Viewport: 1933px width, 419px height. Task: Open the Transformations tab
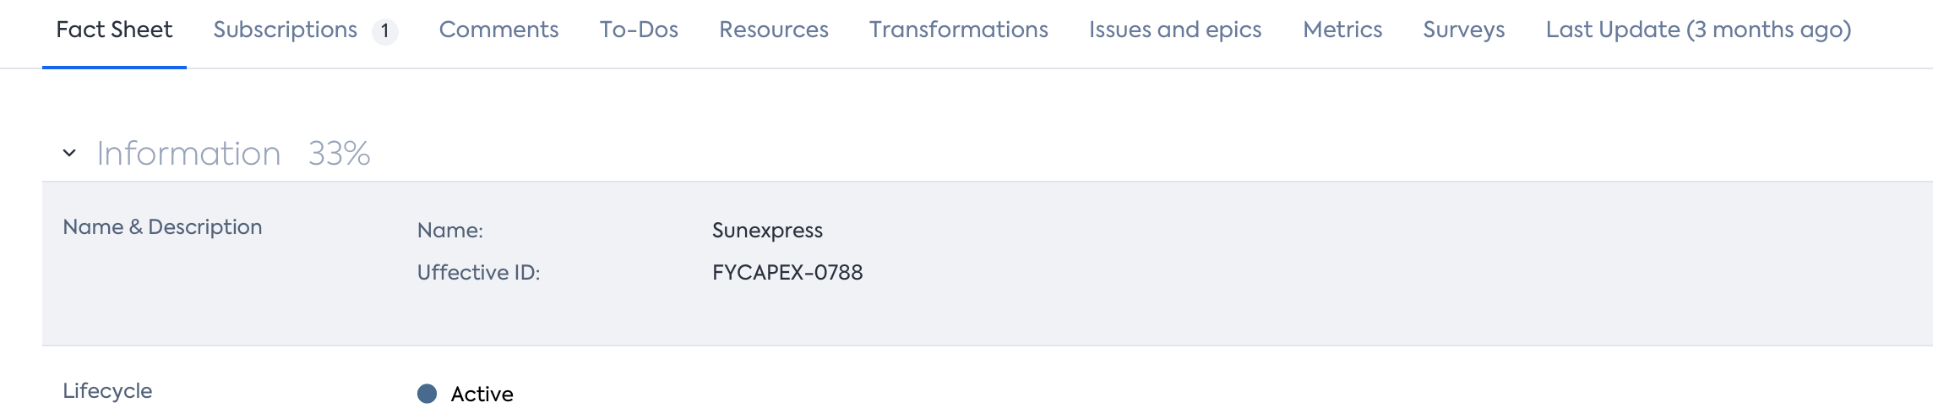click(959, 30)
